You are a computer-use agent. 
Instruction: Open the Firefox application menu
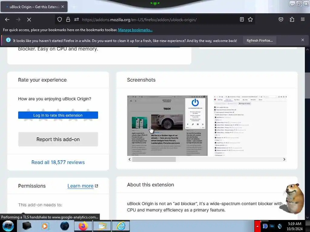pos(302,19)
